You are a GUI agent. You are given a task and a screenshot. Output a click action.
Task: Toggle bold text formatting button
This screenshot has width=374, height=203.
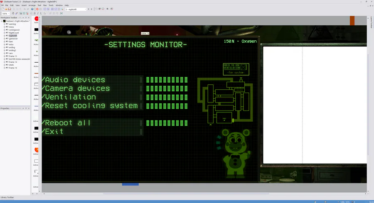coord(34,13)
